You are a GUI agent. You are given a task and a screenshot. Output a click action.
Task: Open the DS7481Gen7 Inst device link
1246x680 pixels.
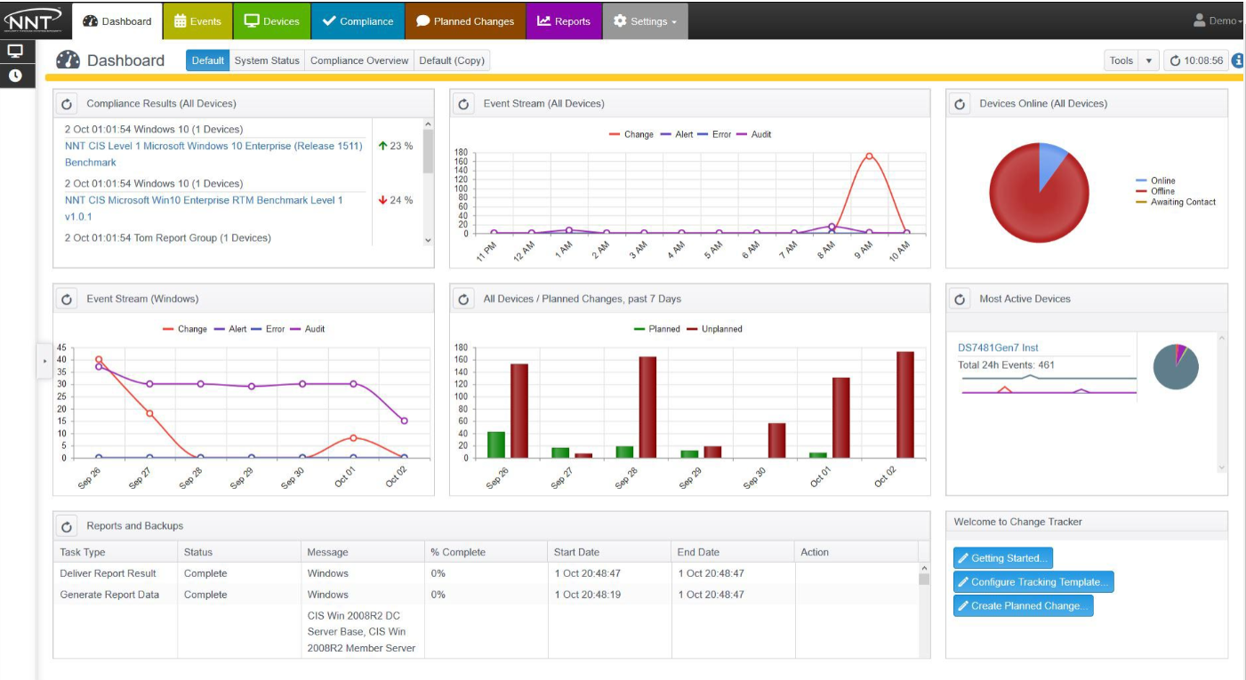pyautogui.click(x=998, y=348)
